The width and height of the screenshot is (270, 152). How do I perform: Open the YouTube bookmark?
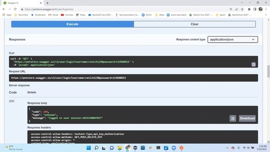point(67,15)
